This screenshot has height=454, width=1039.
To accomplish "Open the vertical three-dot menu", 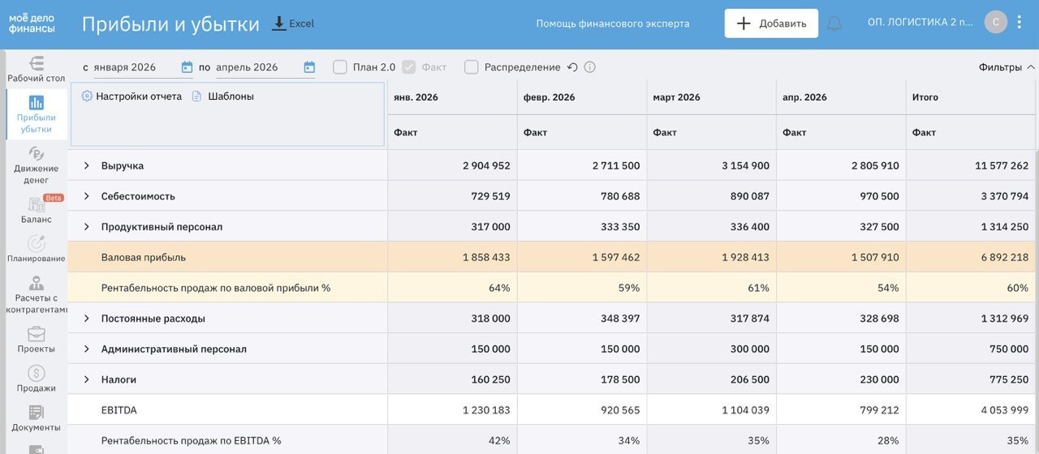I will click(x=1020, y=23).
